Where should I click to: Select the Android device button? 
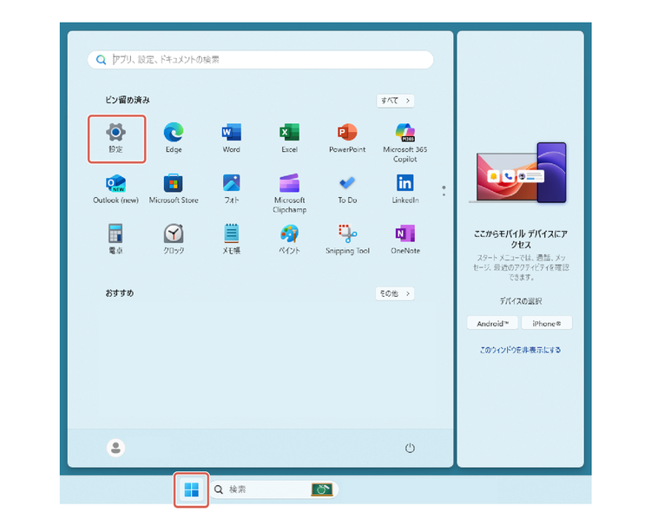(492, 323)
